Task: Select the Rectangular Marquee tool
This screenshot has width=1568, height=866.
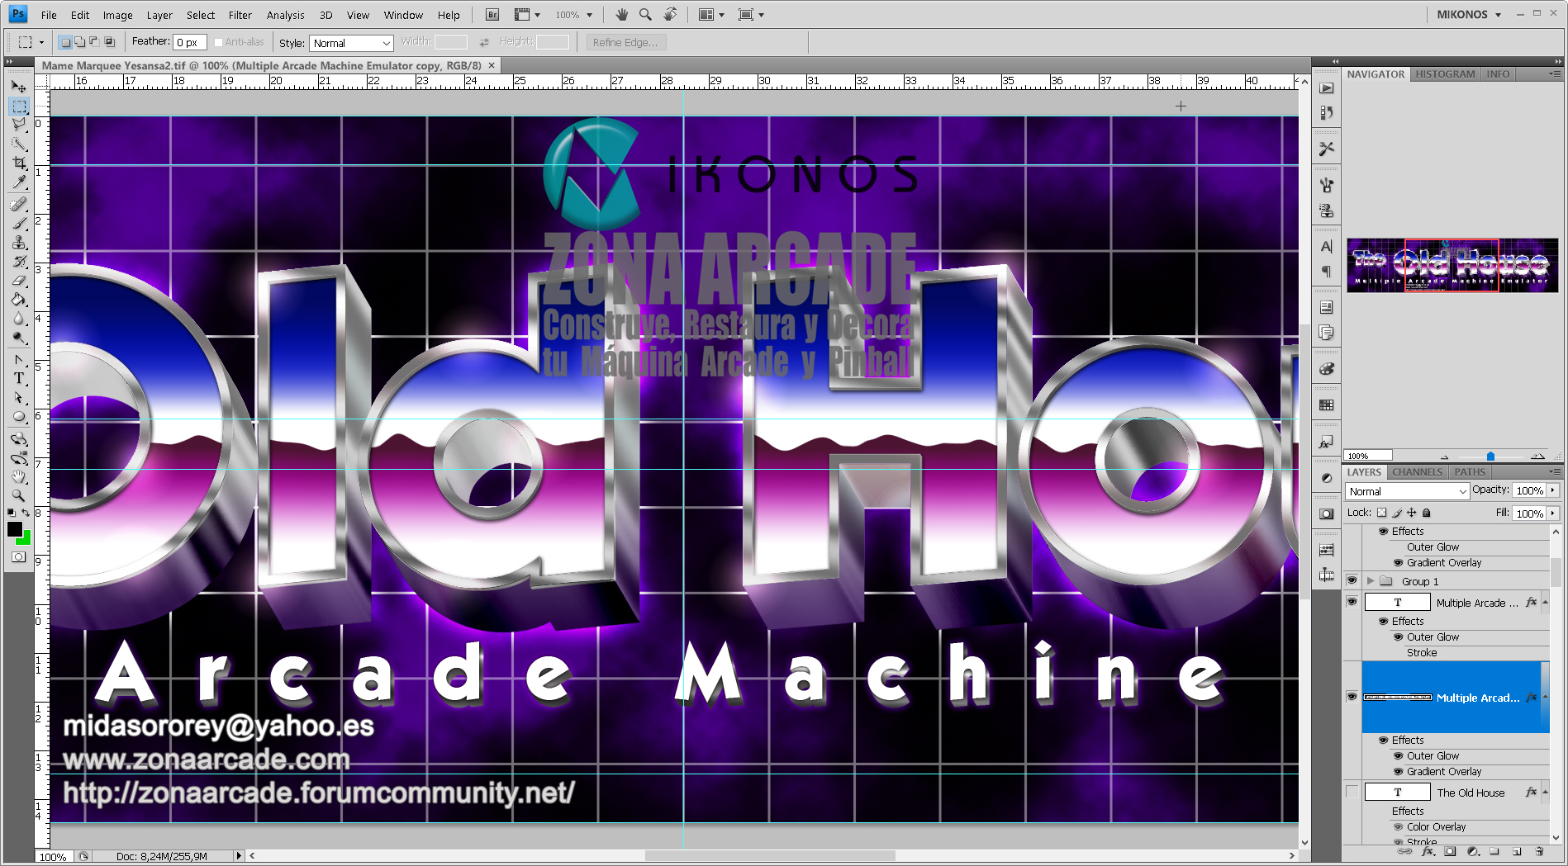Action: (x=19, y=106)
